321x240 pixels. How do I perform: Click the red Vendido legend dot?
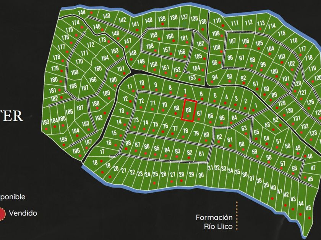pos(1,214)
